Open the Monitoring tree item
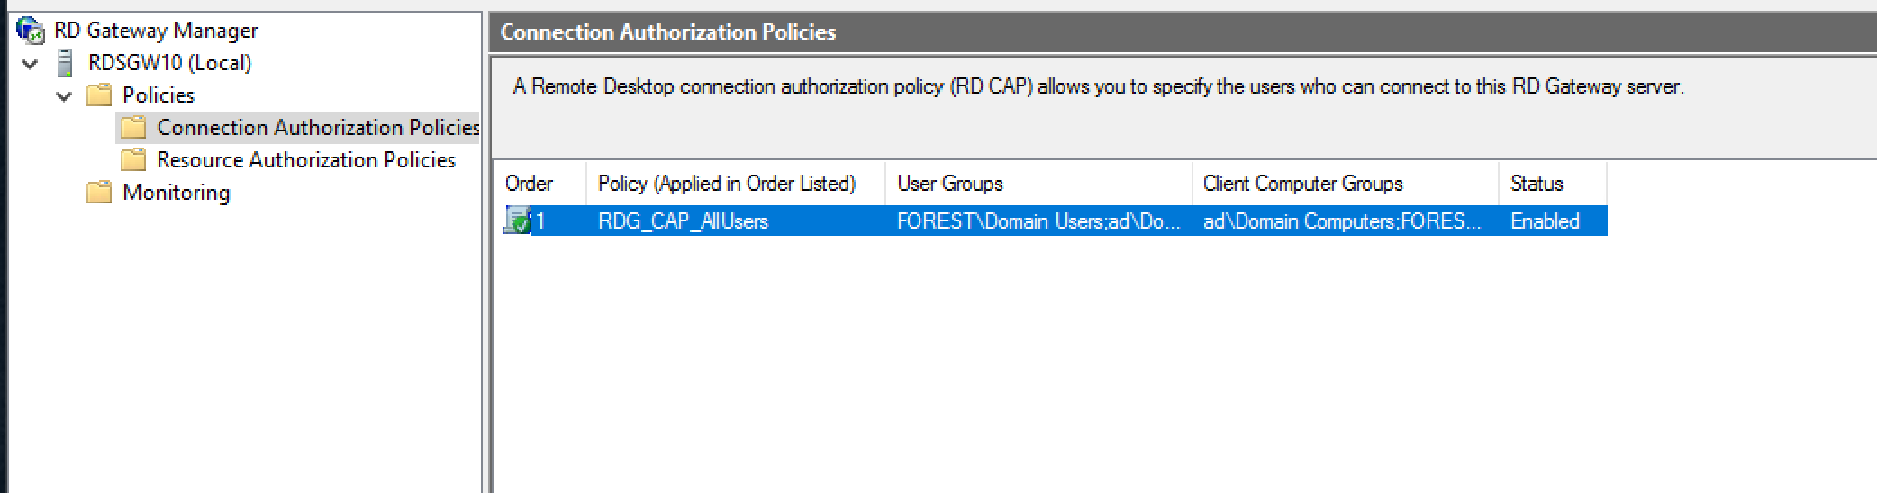 click(x=176, y=193)
